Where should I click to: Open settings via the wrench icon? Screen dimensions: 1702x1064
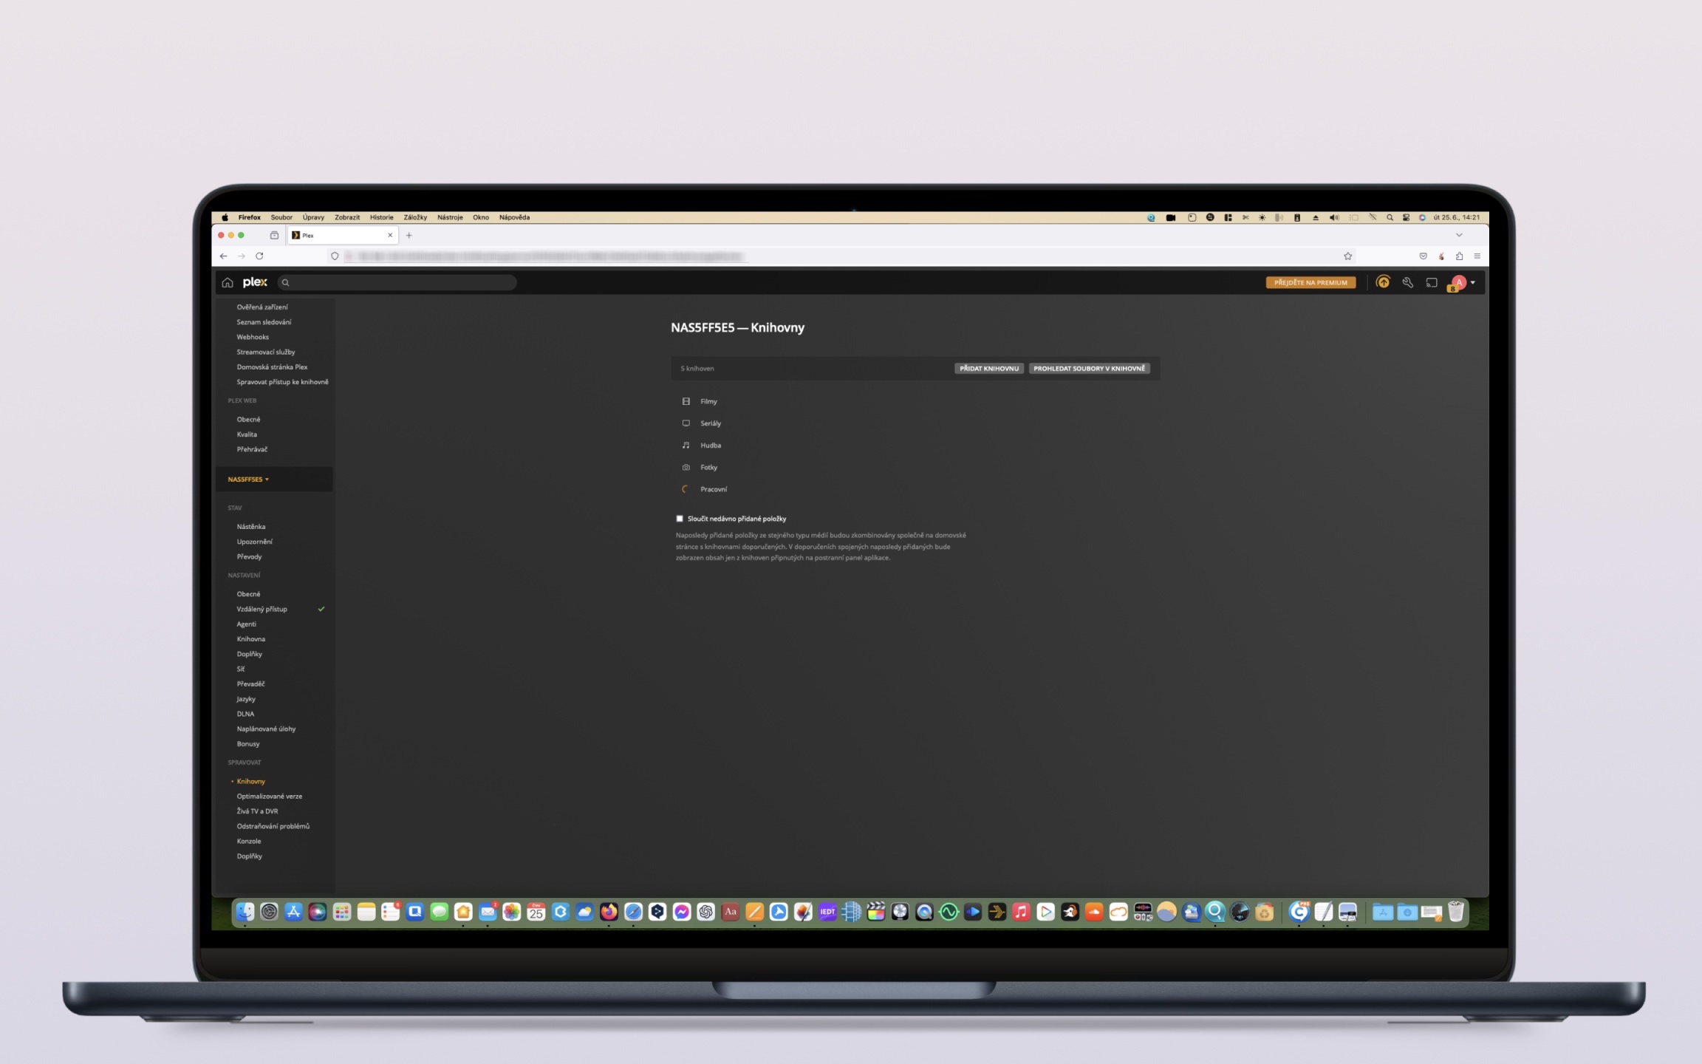[x=1407, y=282]
